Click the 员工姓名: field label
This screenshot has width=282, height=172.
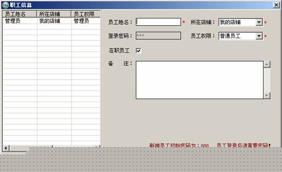[x=120, y=22]
